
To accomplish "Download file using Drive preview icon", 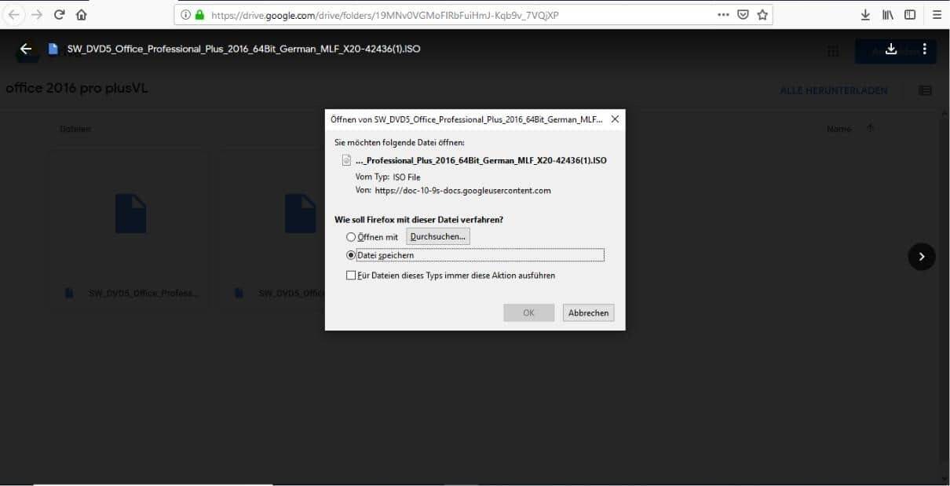I will pos(891,49).
